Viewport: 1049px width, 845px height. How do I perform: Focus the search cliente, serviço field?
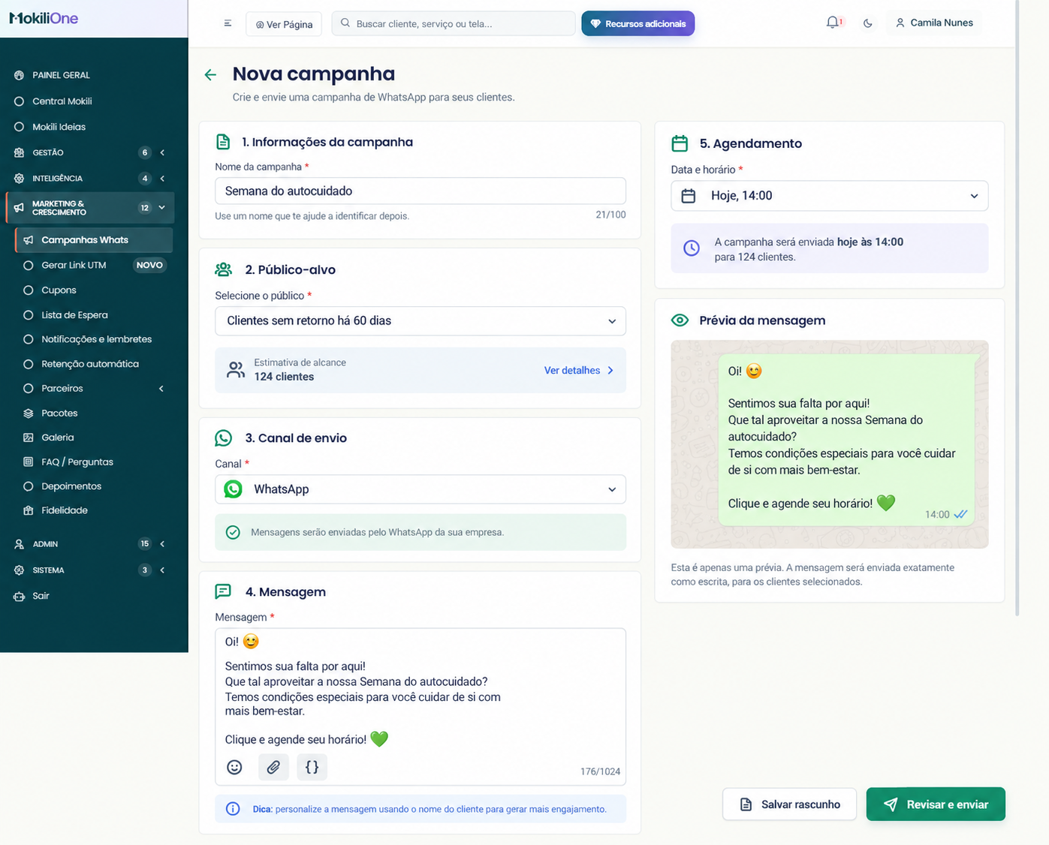click(454, 24)
